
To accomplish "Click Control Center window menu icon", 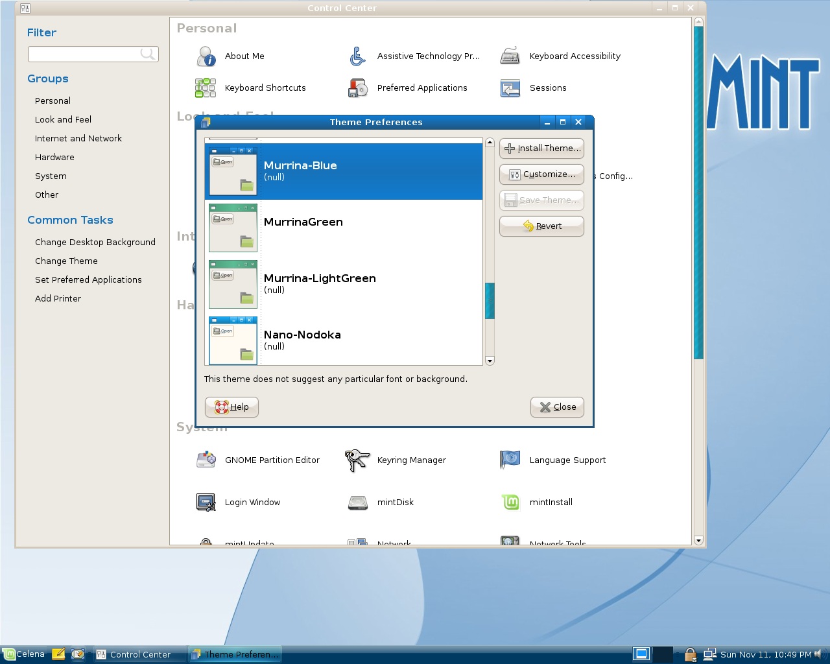I will point(25,8).
